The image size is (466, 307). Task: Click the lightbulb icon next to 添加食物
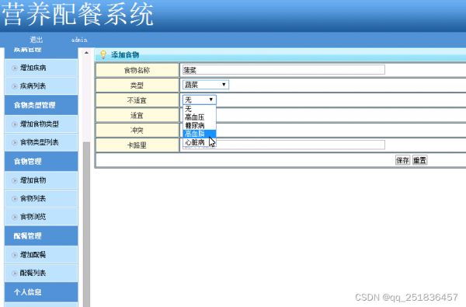[103, 54]
